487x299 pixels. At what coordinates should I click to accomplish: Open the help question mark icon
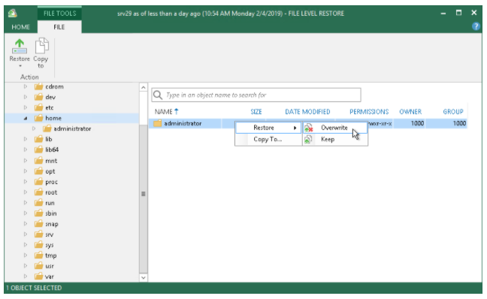click(x=476, y=26)
